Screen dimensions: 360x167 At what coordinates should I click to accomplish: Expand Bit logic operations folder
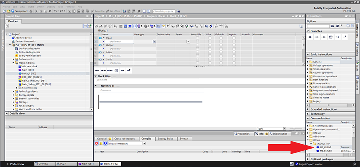pyautogui.click(x=308, y=65)
